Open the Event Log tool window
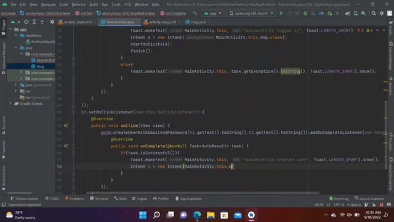Image resolution: width=394 pixels, height=222 pixels. tap(339, 199)
